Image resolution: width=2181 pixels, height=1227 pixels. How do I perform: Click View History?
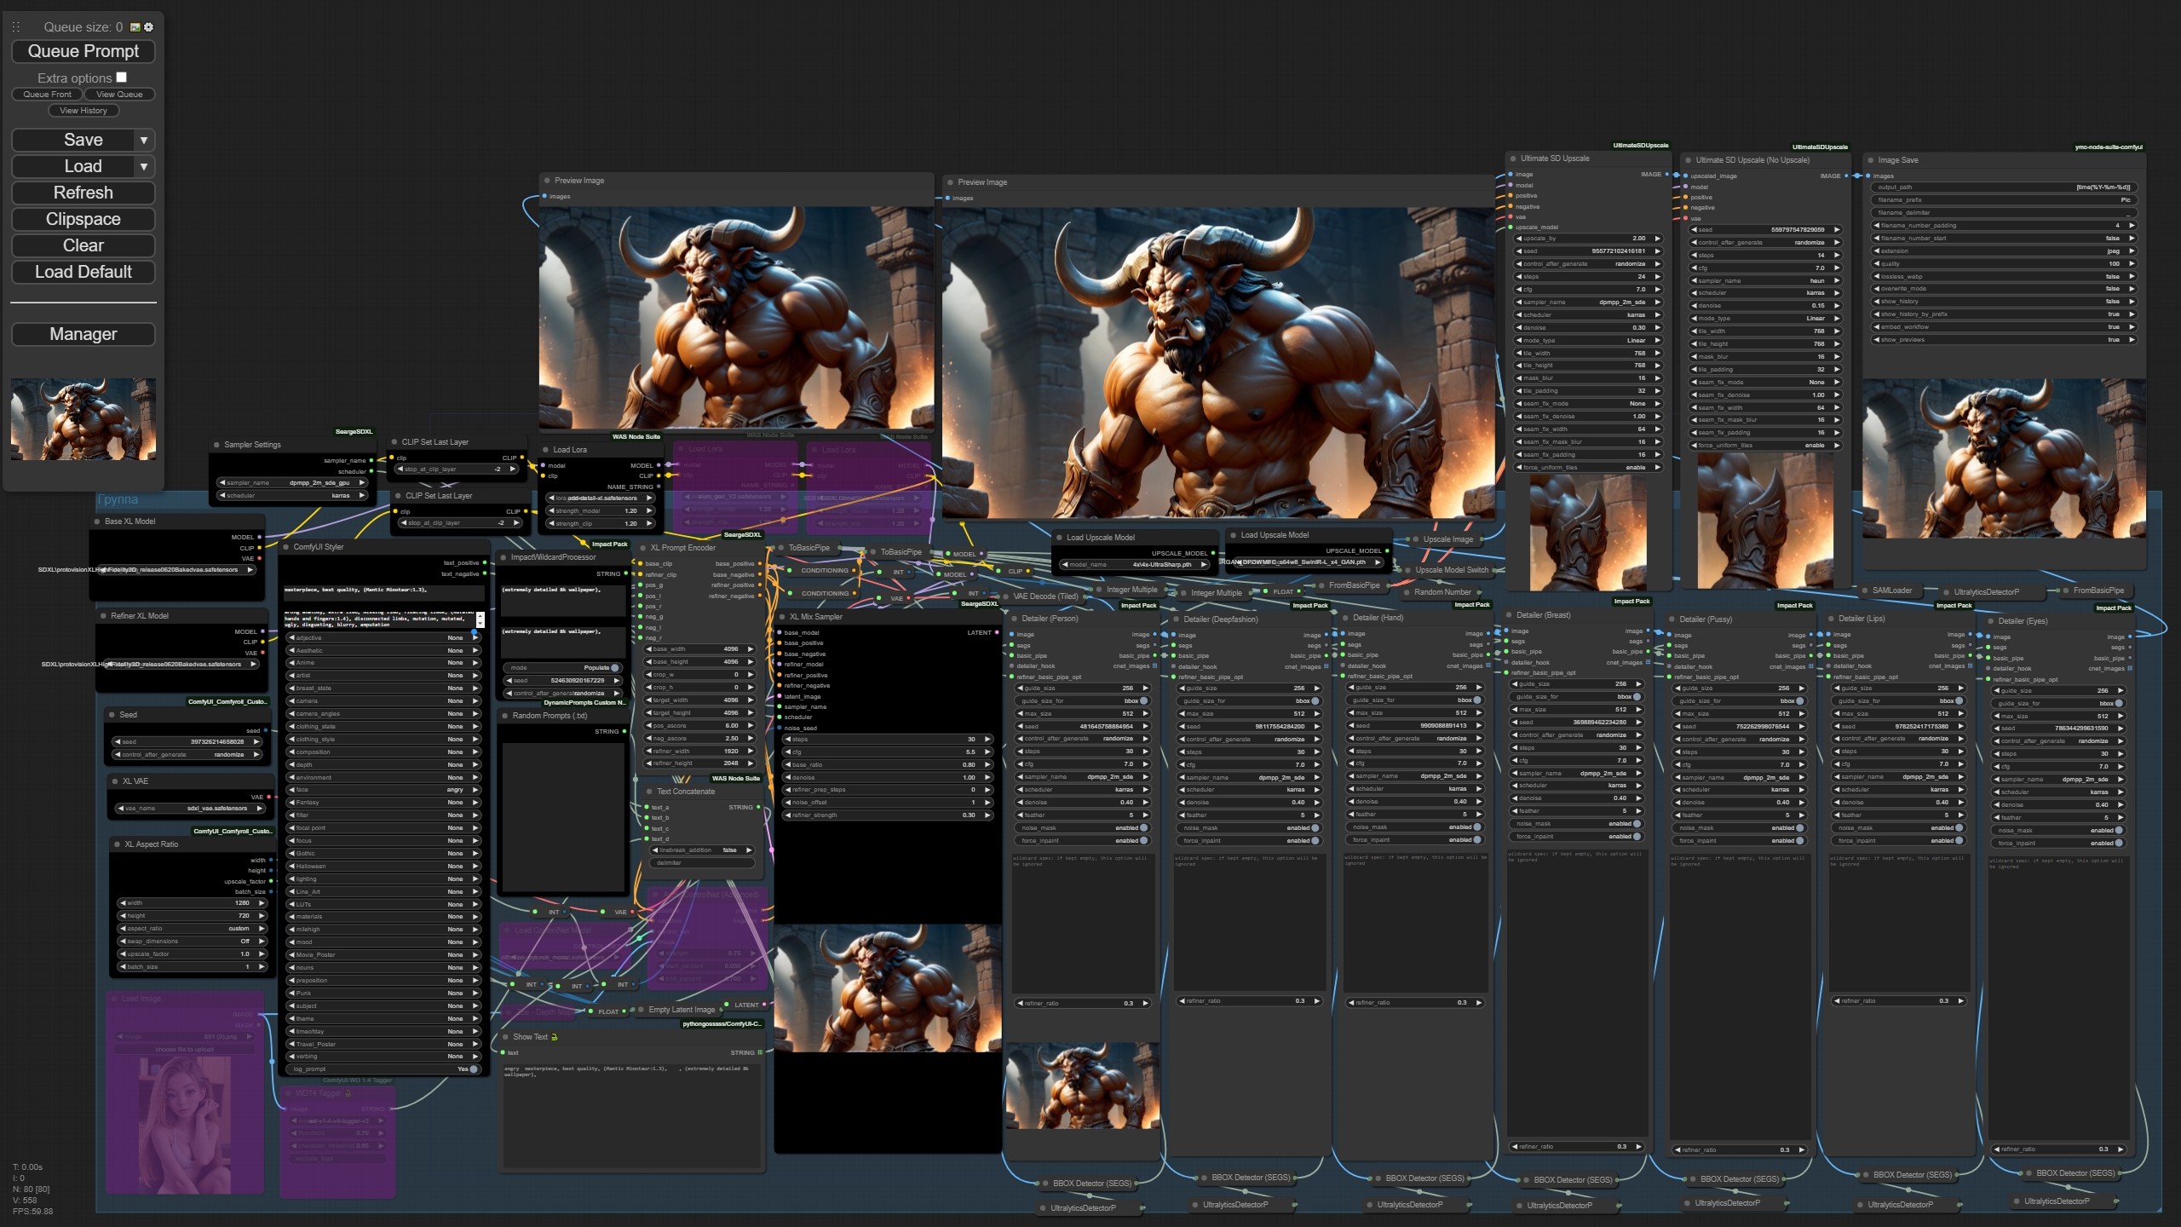83,111
